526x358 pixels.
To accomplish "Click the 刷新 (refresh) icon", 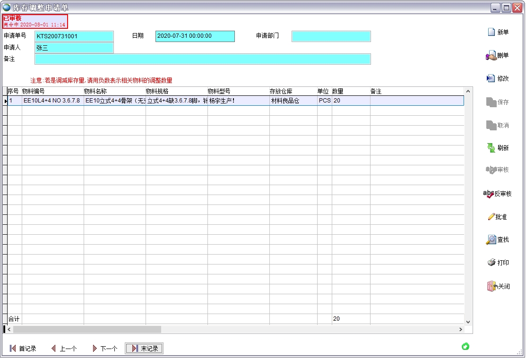I will [491, 148].
